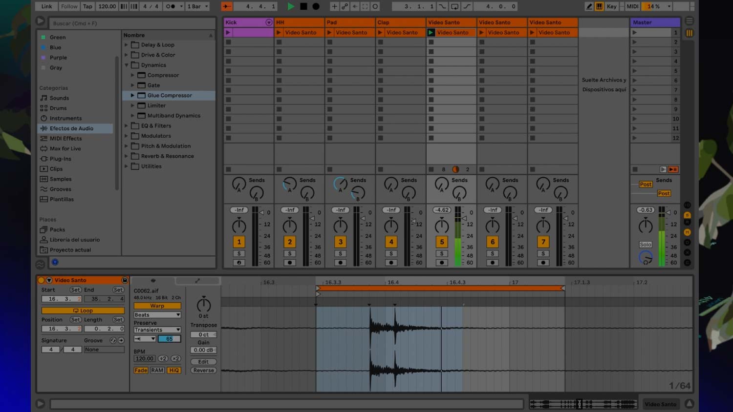
Task: Click clip Reverse button
Action: [x=204, y=371]
